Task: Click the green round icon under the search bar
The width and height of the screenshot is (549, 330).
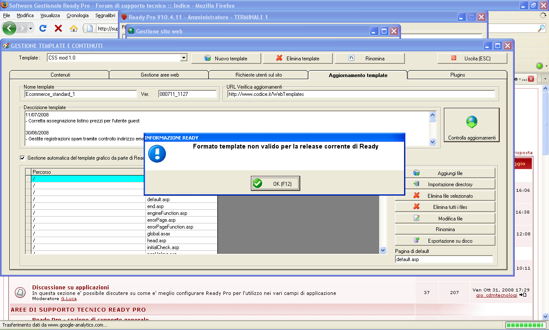Action: pos(540,66)
